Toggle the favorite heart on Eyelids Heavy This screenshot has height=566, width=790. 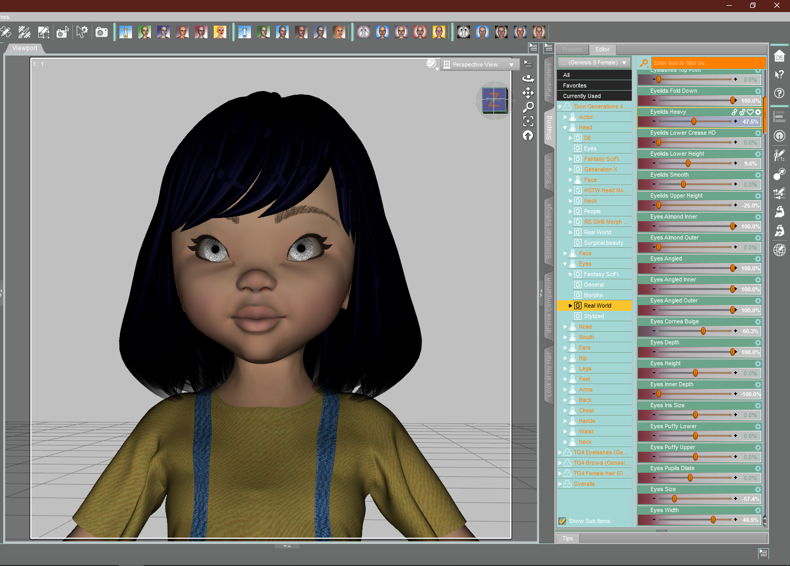click(750, 112)
